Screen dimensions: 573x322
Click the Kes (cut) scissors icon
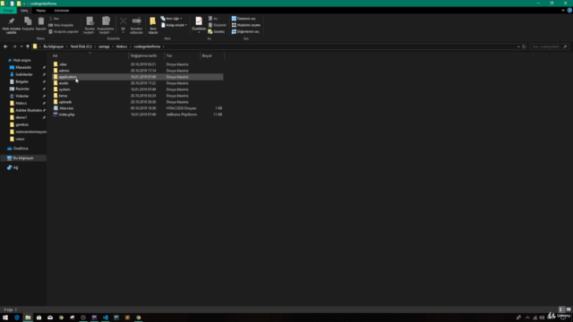click(x=51, y=18)
